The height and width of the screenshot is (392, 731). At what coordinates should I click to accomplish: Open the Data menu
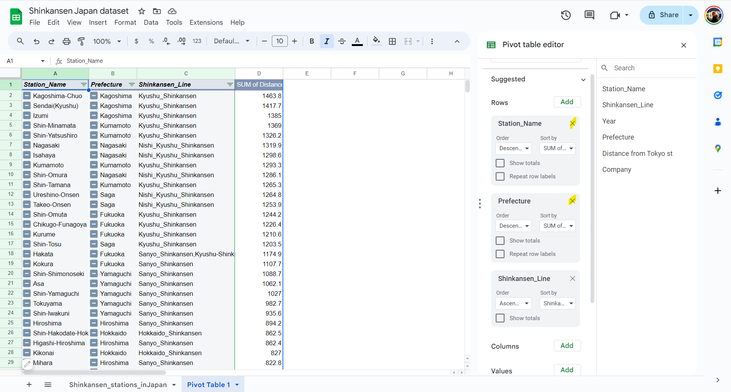click(x=151, y=22)
